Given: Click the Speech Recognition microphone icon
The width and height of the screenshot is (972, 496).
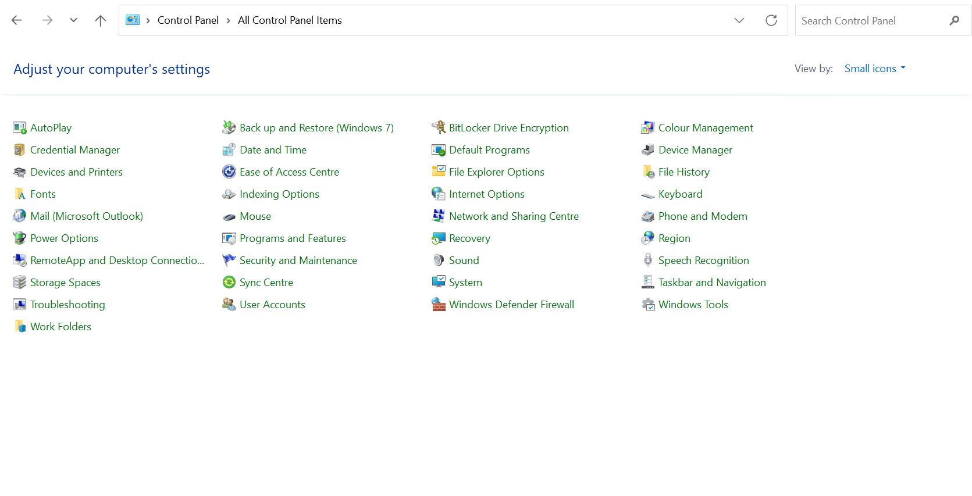Looking at the screenshot, I should 648,261.
